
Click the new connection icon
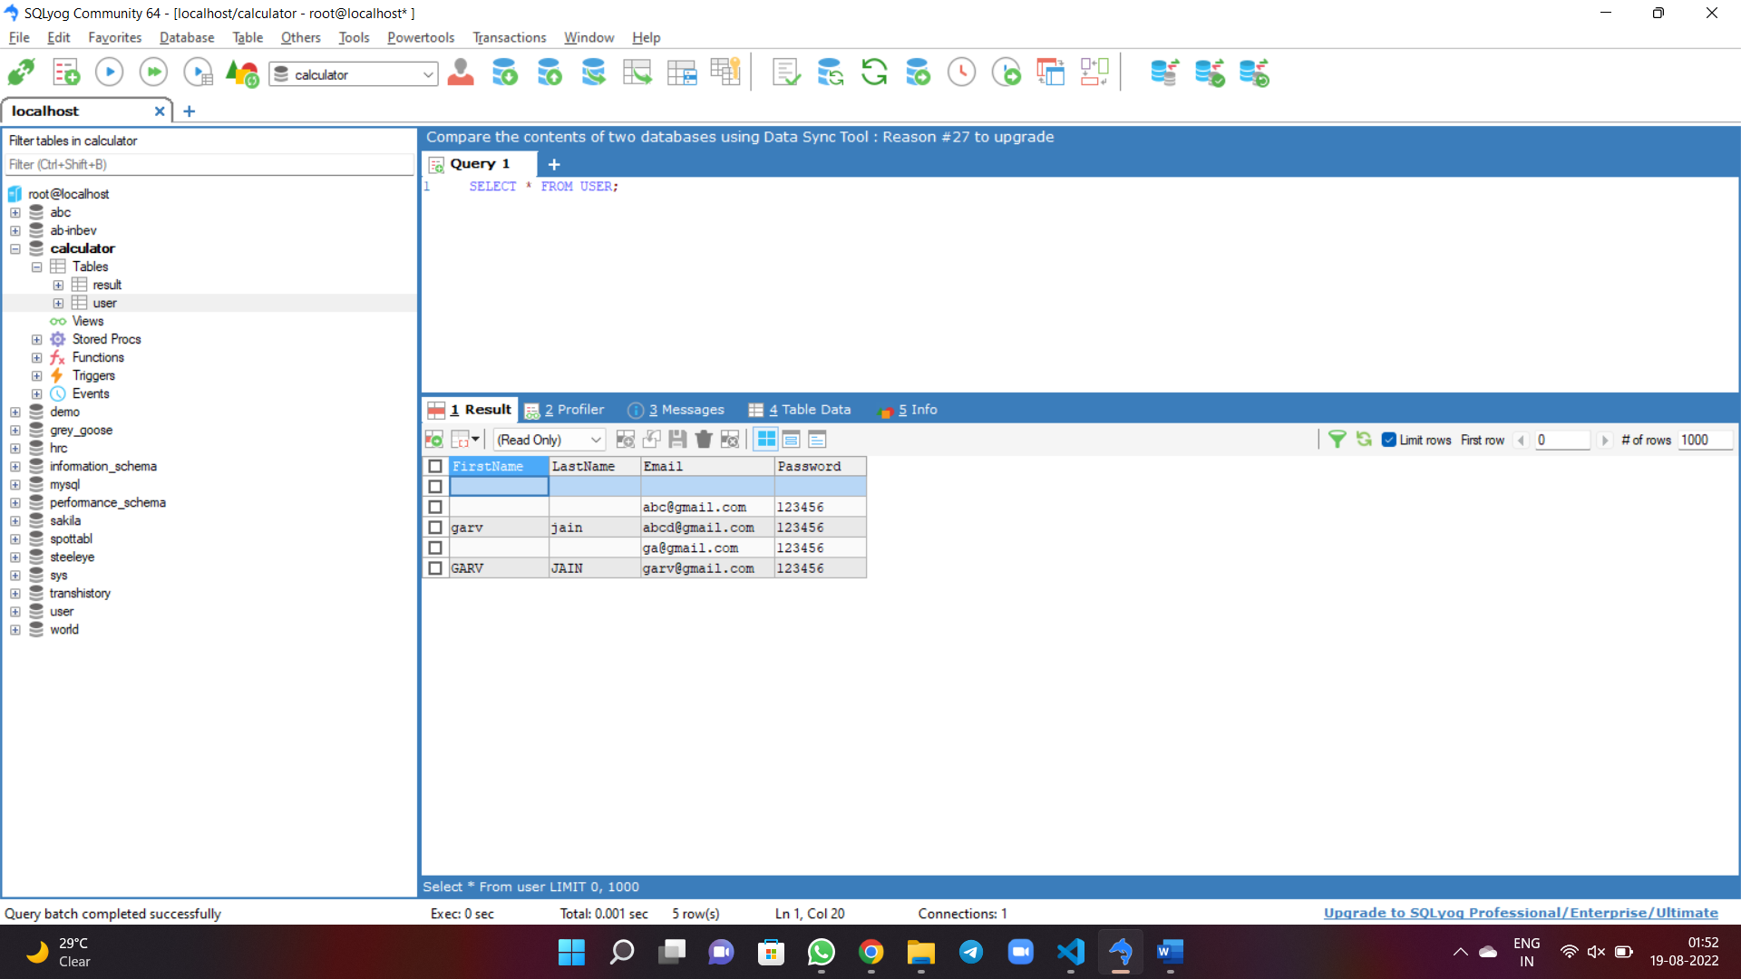click(x=22, y=73)
